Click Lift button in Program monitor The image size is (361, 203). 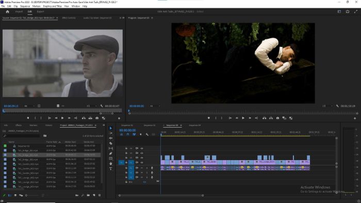(x=264, y=118)
